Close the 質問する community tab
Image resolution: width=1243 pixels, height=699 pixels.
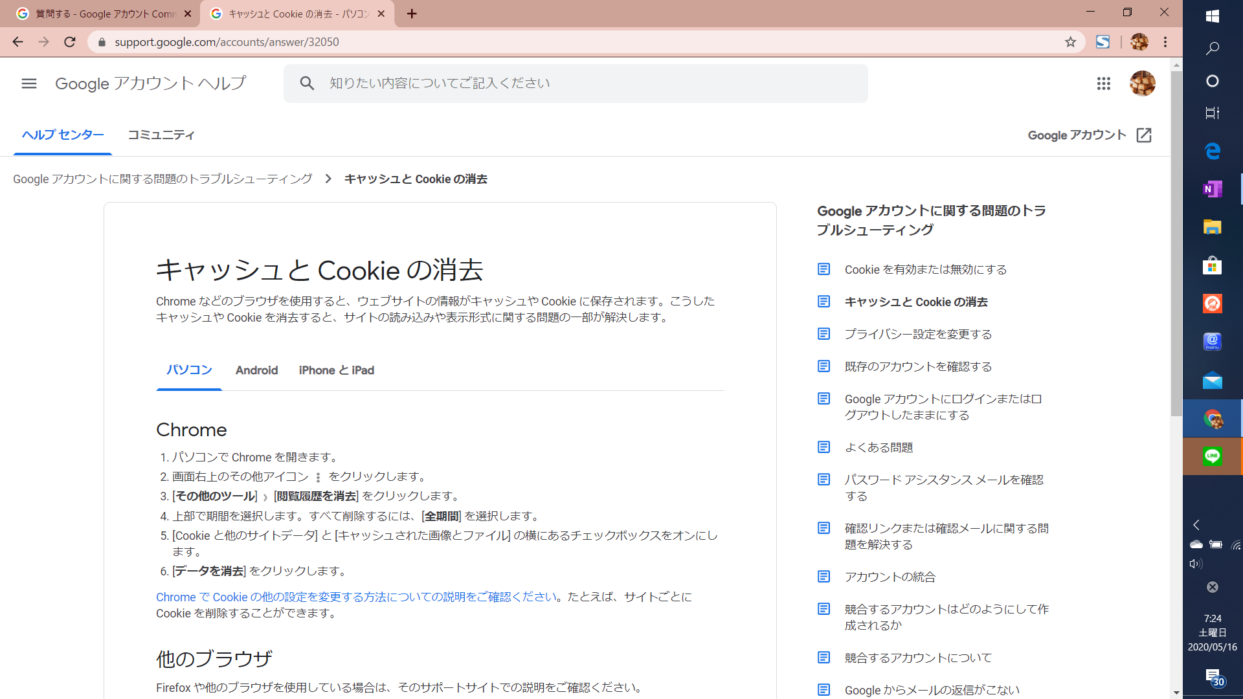pos(188,14)
